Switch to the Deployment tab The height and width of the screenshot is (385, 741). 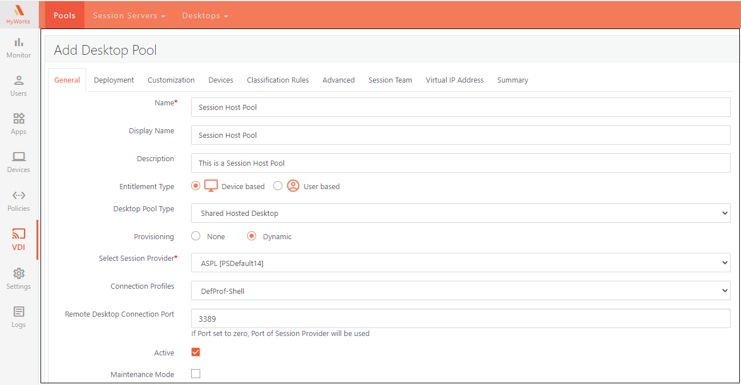[x=114, y=80]
